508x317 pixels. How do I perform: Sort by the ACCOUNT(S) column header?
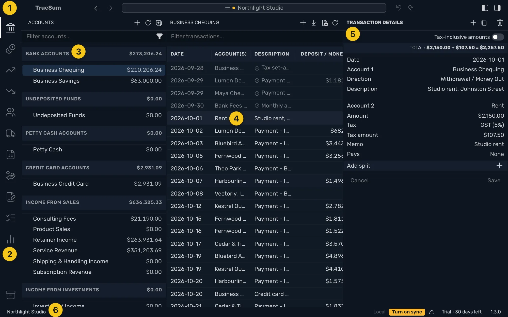pyautogui.click(x=231, y=54)
